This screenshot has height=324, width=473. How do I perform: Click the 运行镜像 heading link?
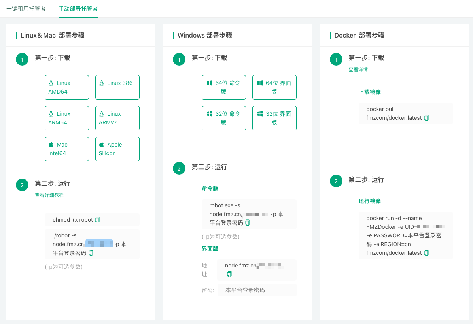pyautogui.click(x=369, y=201)
